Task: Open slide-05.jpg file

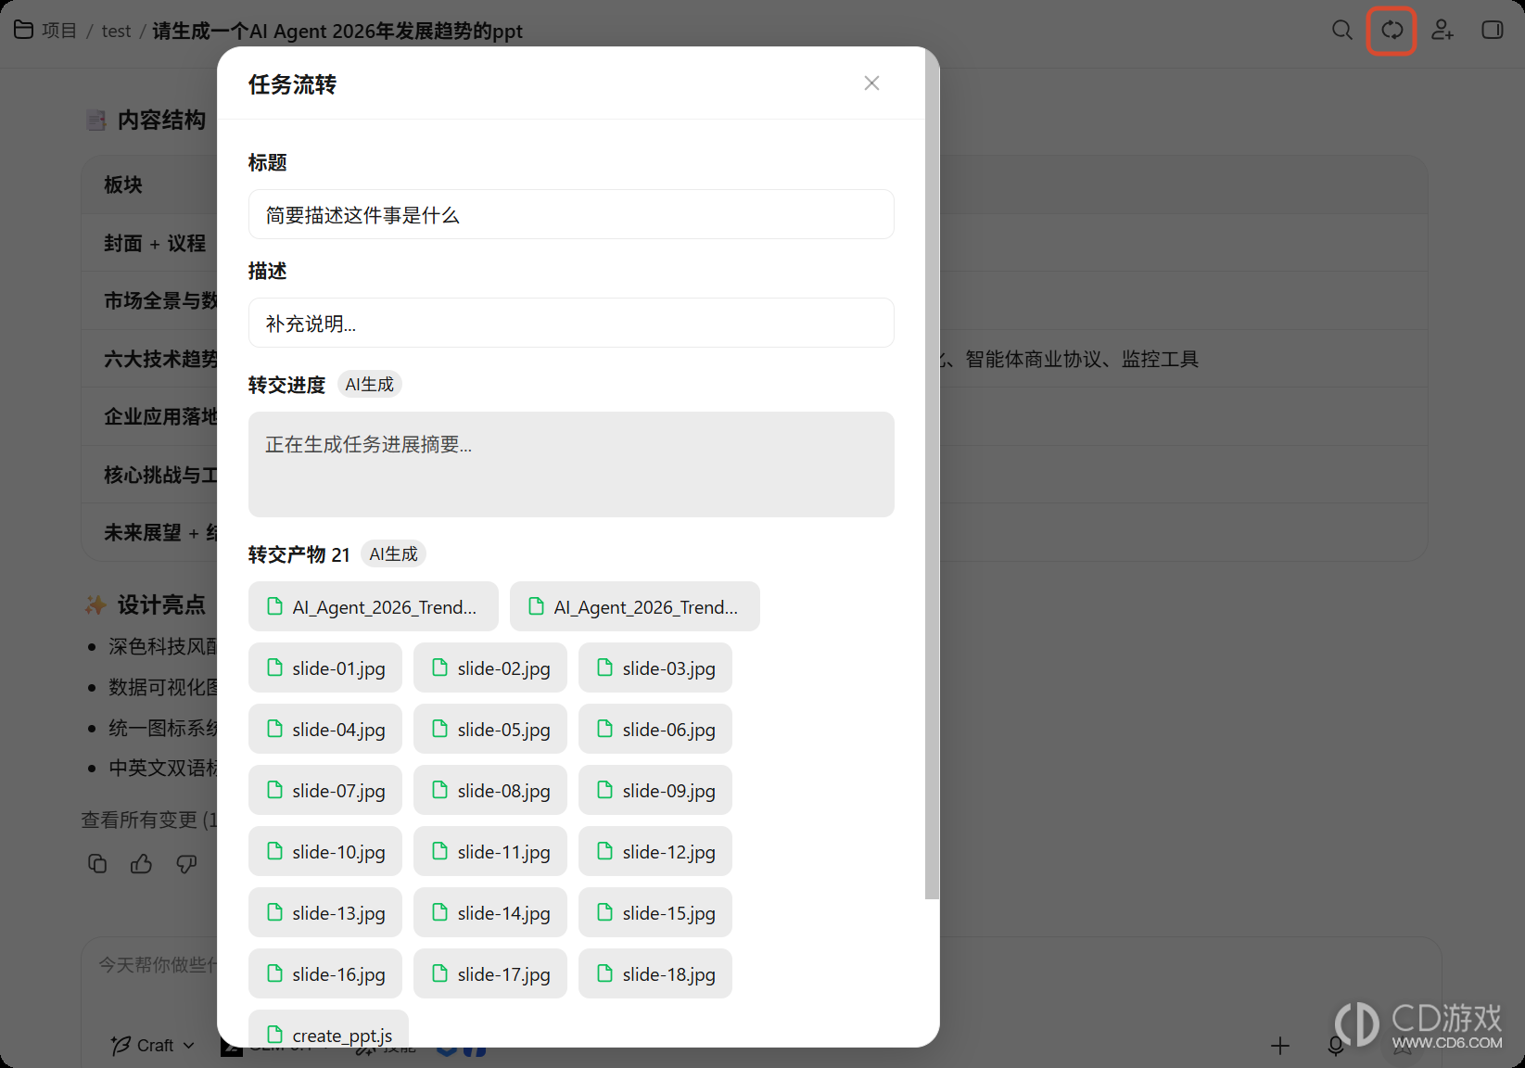Action: point(490,730)
